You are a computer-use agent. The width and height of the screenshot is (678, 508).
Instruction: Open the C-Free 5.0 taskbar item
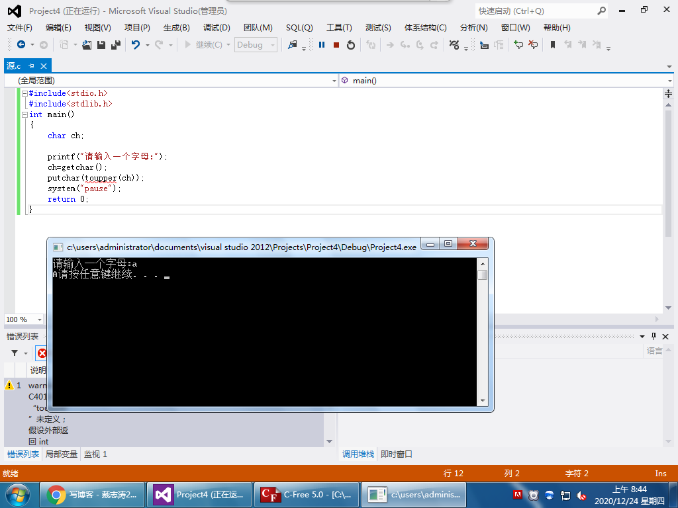pos(306,495)
